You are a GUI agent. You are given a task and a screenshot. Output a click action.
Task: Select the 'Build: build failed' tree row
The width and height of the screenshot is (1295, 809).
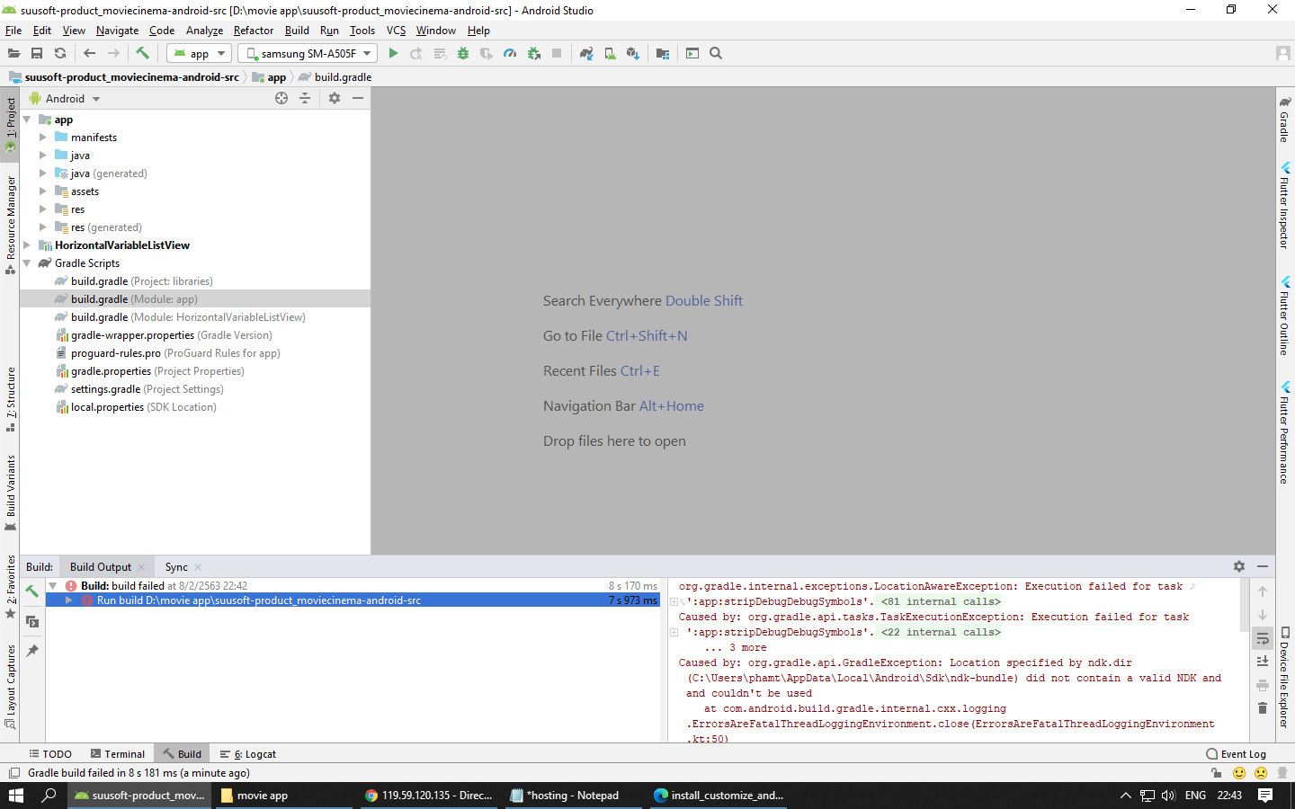354,586
